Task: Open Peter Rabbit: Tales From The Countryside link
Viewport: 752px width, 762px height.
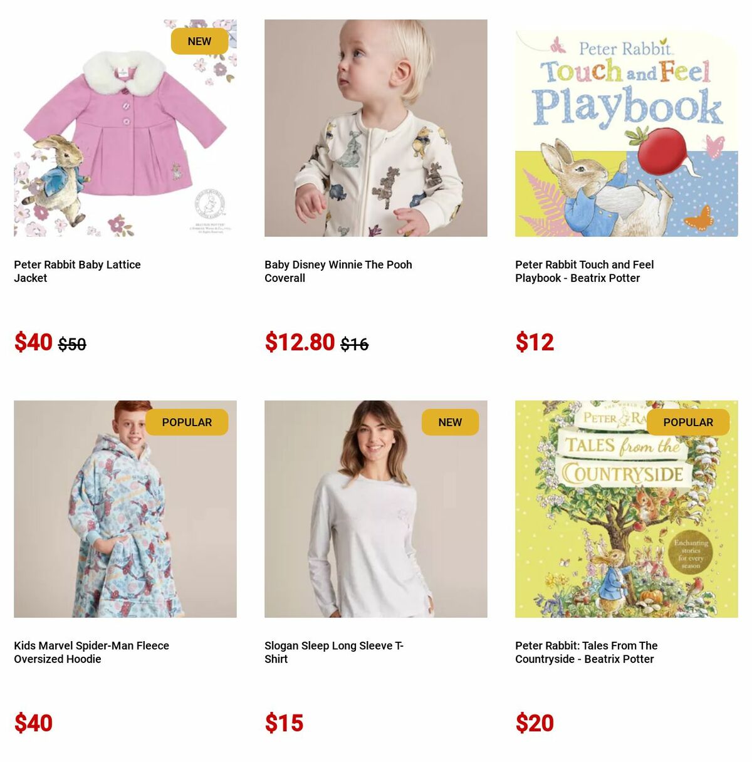Action: click(587, 652)
